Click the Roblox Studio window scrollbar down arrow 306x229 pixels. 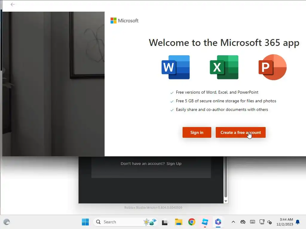(x=226, y=201)
